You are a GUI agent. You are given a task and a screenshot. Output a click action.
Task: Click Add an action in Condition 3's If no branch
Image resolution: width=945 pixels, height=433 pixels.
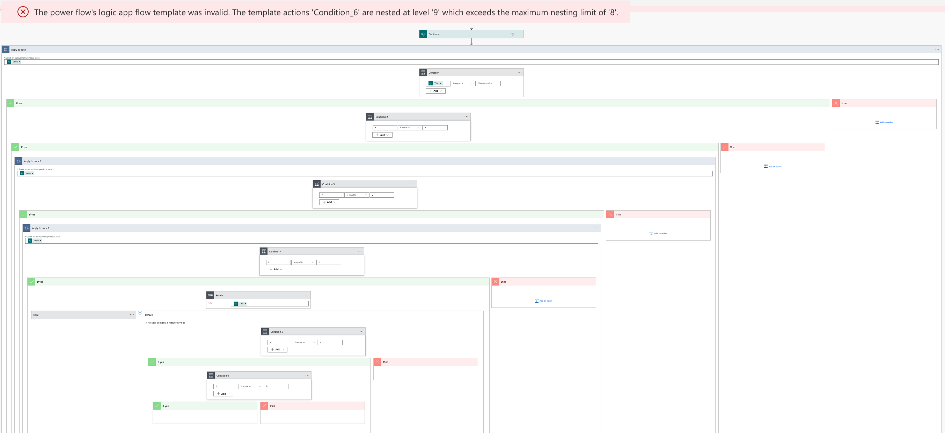(658, 234)
